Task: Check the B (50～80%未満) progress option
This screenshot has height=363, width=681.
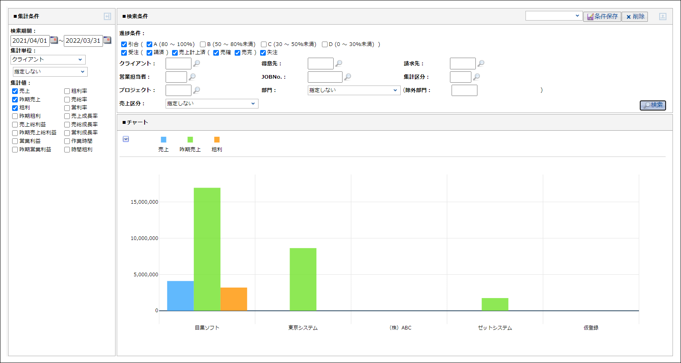Action: (x=203, y=44)
